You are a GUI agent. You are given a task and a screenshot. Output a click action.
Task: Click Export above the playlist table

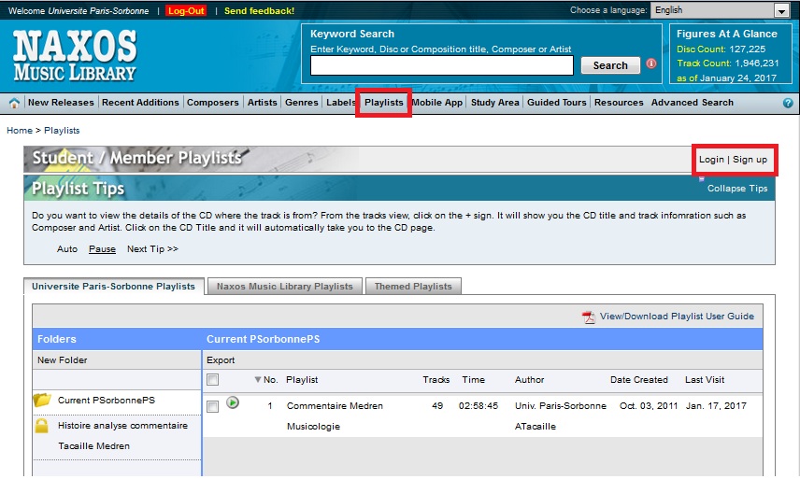point(221,360)
